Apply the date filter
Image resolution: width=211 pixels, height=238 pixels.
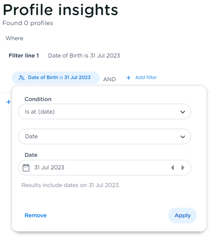pos(183,216)
